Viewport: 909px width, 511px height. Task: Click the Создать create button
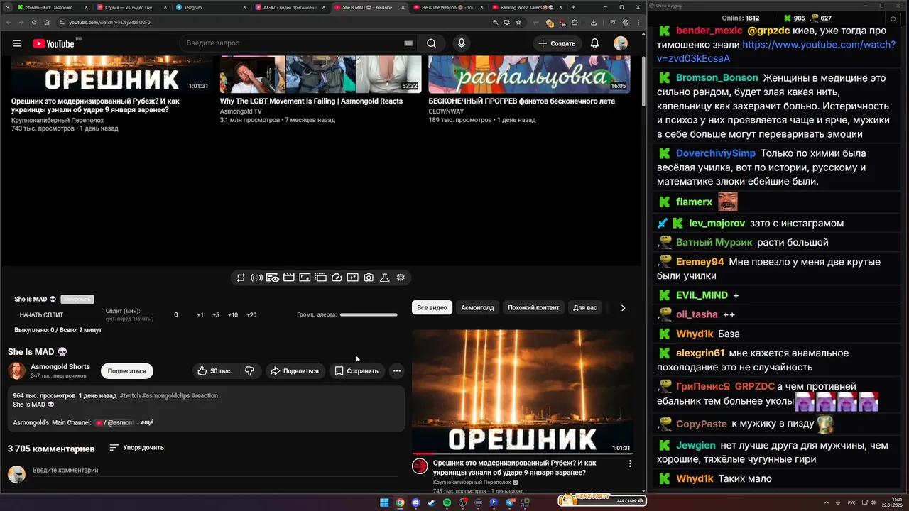(x=557, y=43)
